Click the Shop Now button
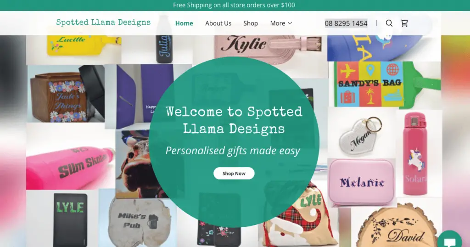Viewport: 470px width, 247px height. pos(234,173)
